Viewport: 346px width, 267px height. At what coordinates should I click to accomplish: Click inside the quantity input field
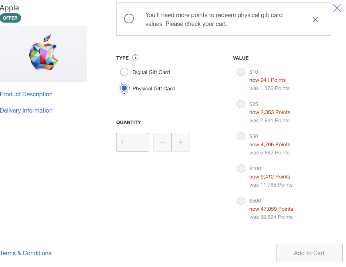132,142
